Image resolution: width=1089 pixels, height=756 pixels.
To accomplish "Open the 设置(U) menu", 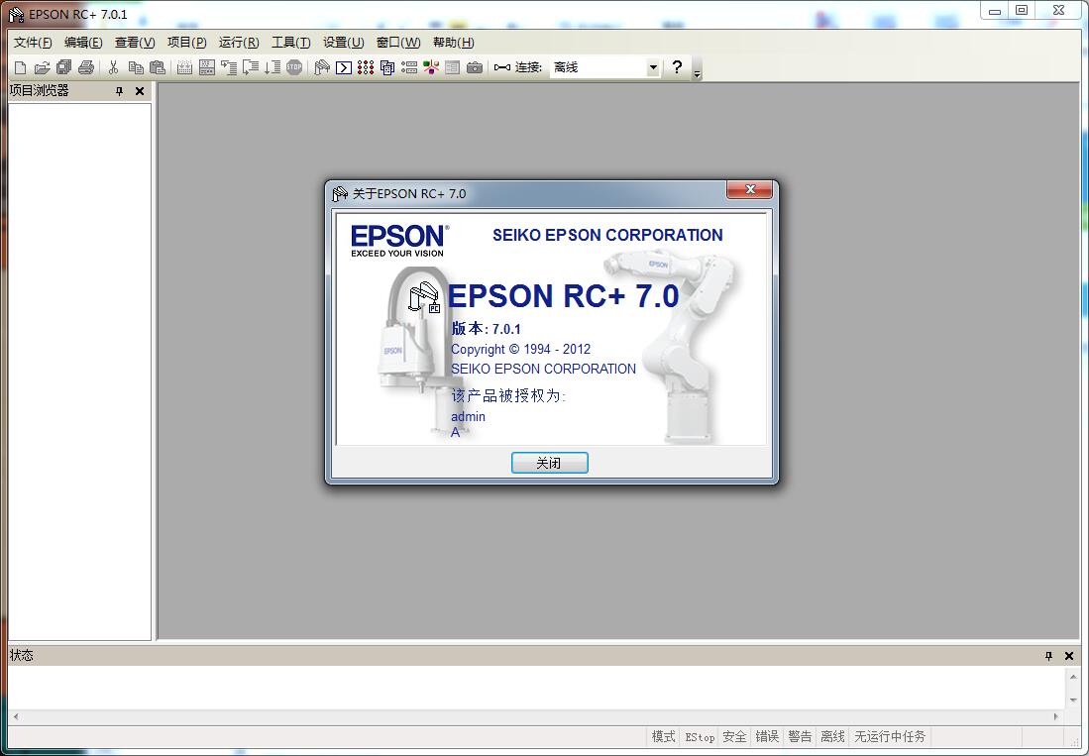I will [343, 43].
